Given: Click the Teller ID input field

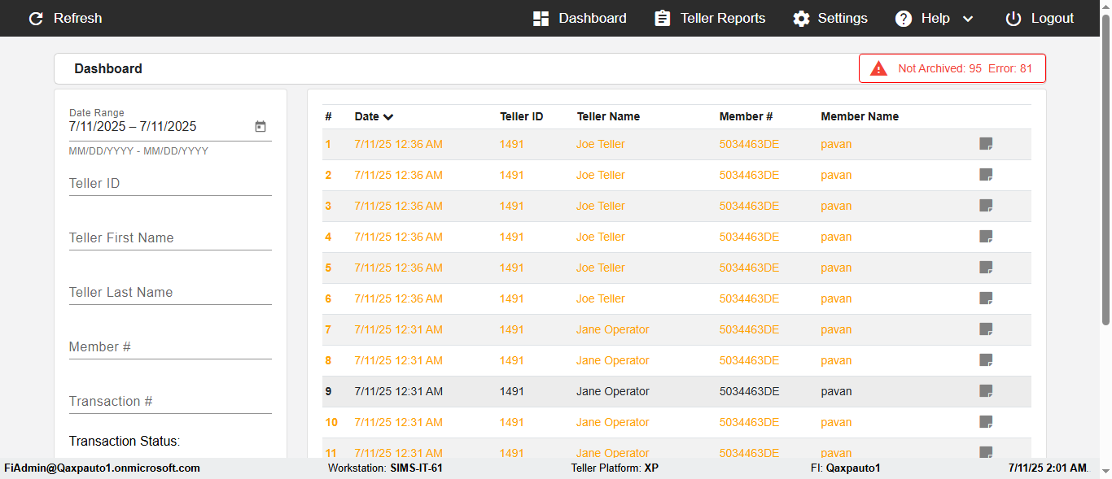Looking at the screenshot, I should pos(170,184).
